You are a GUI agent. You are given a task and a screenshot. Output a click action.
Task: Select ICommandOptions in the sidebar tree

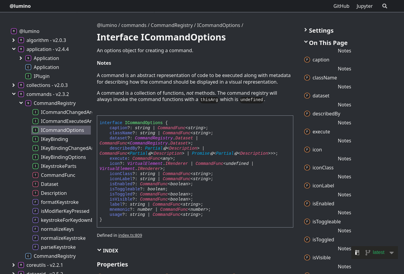pyautogui.click(x=61, y=130)
